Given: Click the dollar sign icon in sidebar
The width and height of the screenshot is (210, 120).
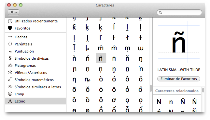Looking at the screenshot, I should pyautogui.click(x=10, y=58).
